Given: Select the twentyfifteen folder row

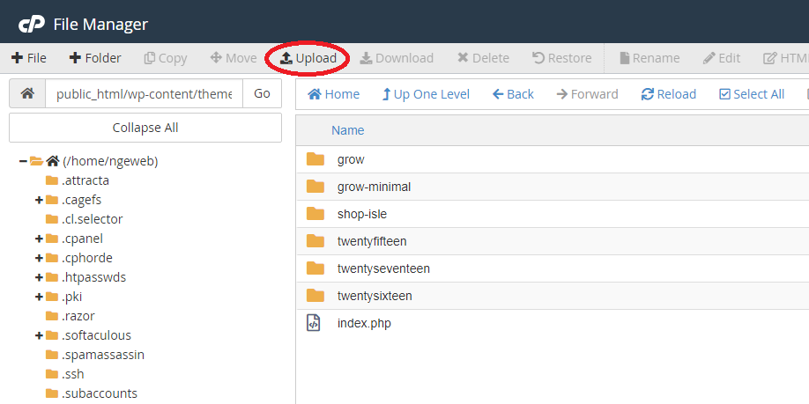Looking at the screenshot, I should [x=553, y=241].
